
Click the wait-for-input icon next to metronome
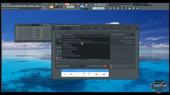click(57, 4)
